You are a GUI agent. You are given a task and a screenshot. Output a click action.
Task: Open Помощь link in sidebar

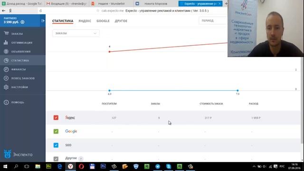click(x=18, y=102)
